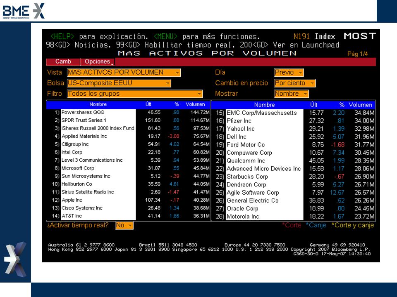397x297 pixels.
Task: Click Powershares QQQ volume 144.72M
Action: tap(200, 112)
